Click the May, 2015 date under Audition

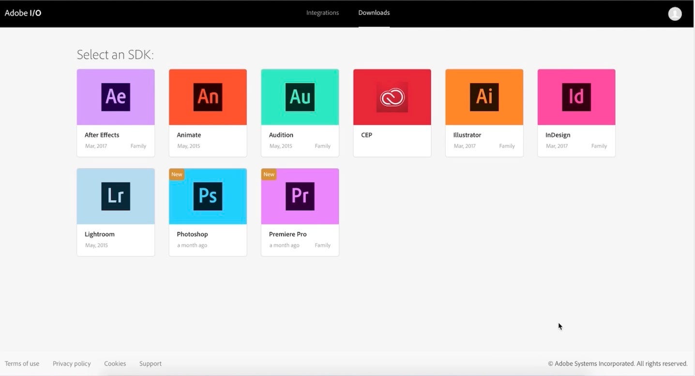click(x=281, y=146)
